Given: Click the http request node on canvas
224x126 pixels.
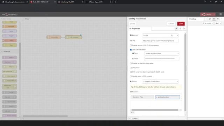Looking at the screenshot, I should [x=73, y=37].
